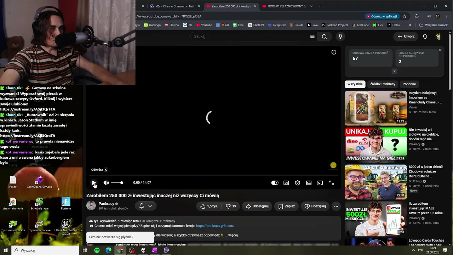Open the info card icon on video
Image resolution: width=453 pixels, height=255 pixels.
[334, 52]
